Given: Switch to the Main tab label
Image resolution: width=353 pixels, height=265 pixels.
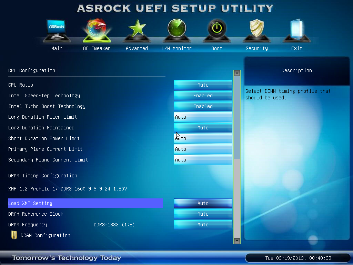Looking at the screenshot, I should tap(57, 48).
